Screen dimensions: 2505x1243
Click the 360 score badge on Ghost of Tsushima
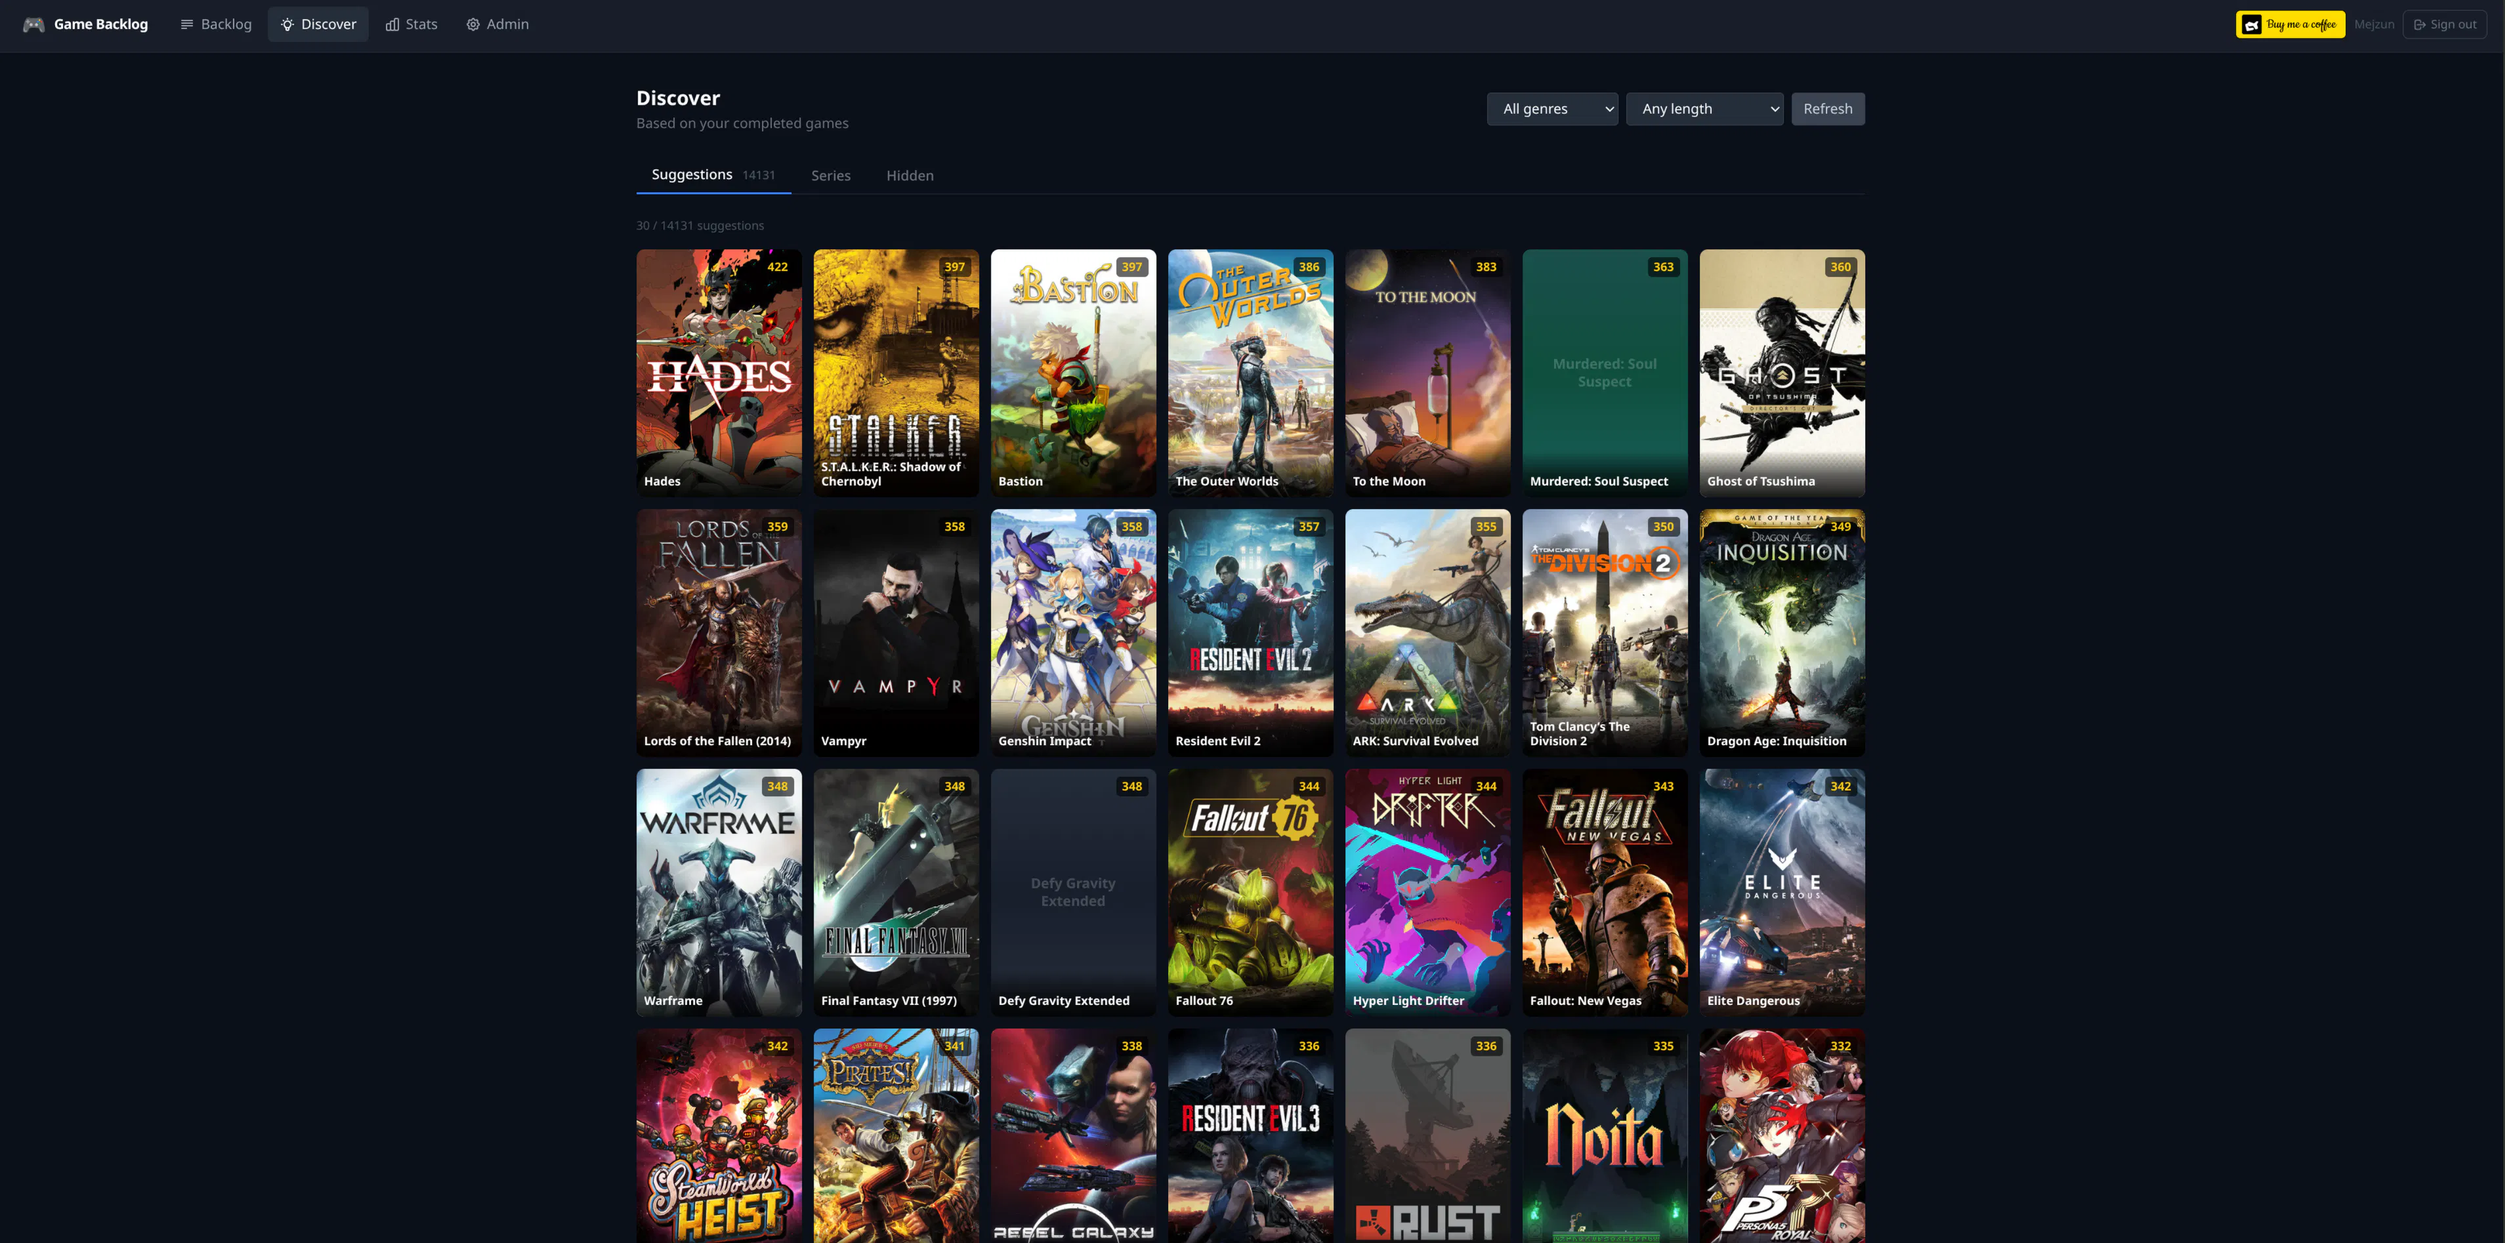pos(1840,266)
